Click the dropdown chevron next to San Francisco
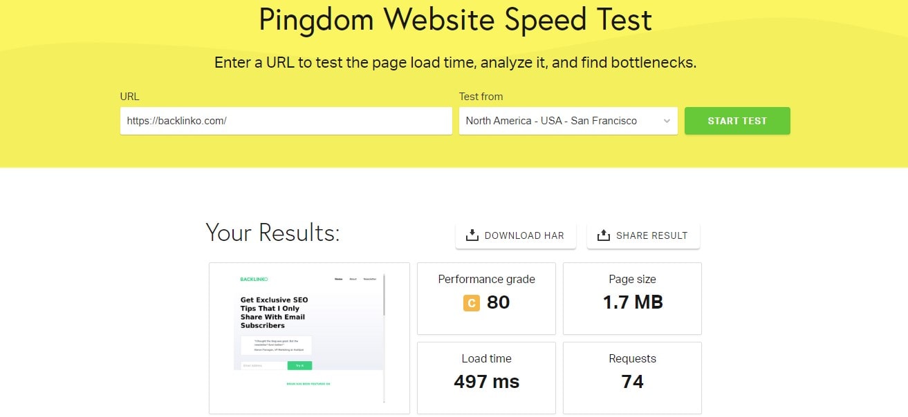Screen dimensions: 908x417 click(666, 121)
